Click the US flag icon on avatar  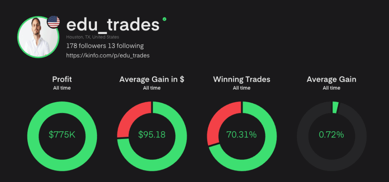[53, 22]
